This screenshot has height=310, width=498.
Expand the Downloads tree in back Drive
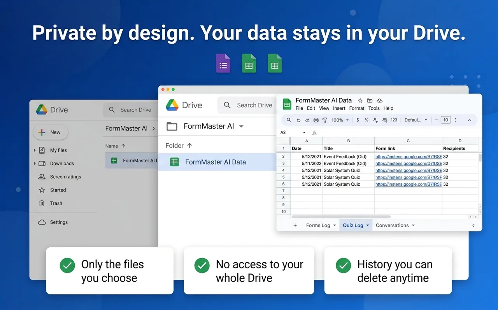tap(35, 164)
